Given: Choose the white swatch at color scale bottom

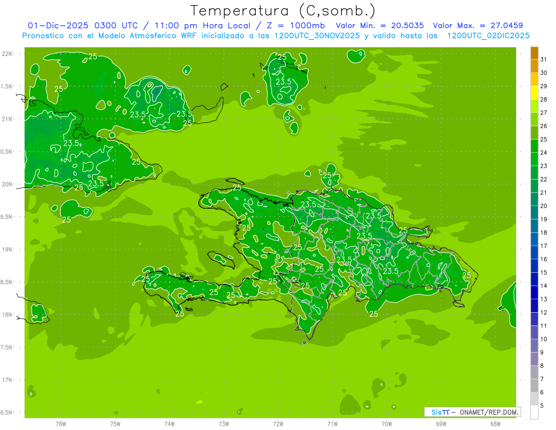Looking at the screenshot, I should (534, 412).
